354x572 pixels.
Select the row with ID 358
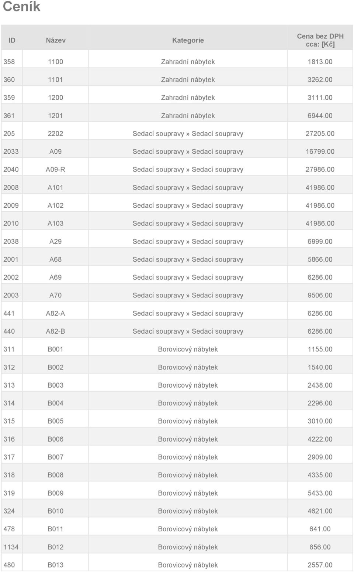coord(177,62)
